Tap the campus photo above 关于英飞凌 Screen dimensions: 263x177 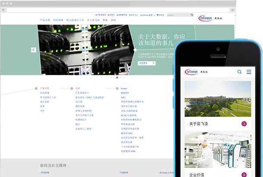(218, 99)
